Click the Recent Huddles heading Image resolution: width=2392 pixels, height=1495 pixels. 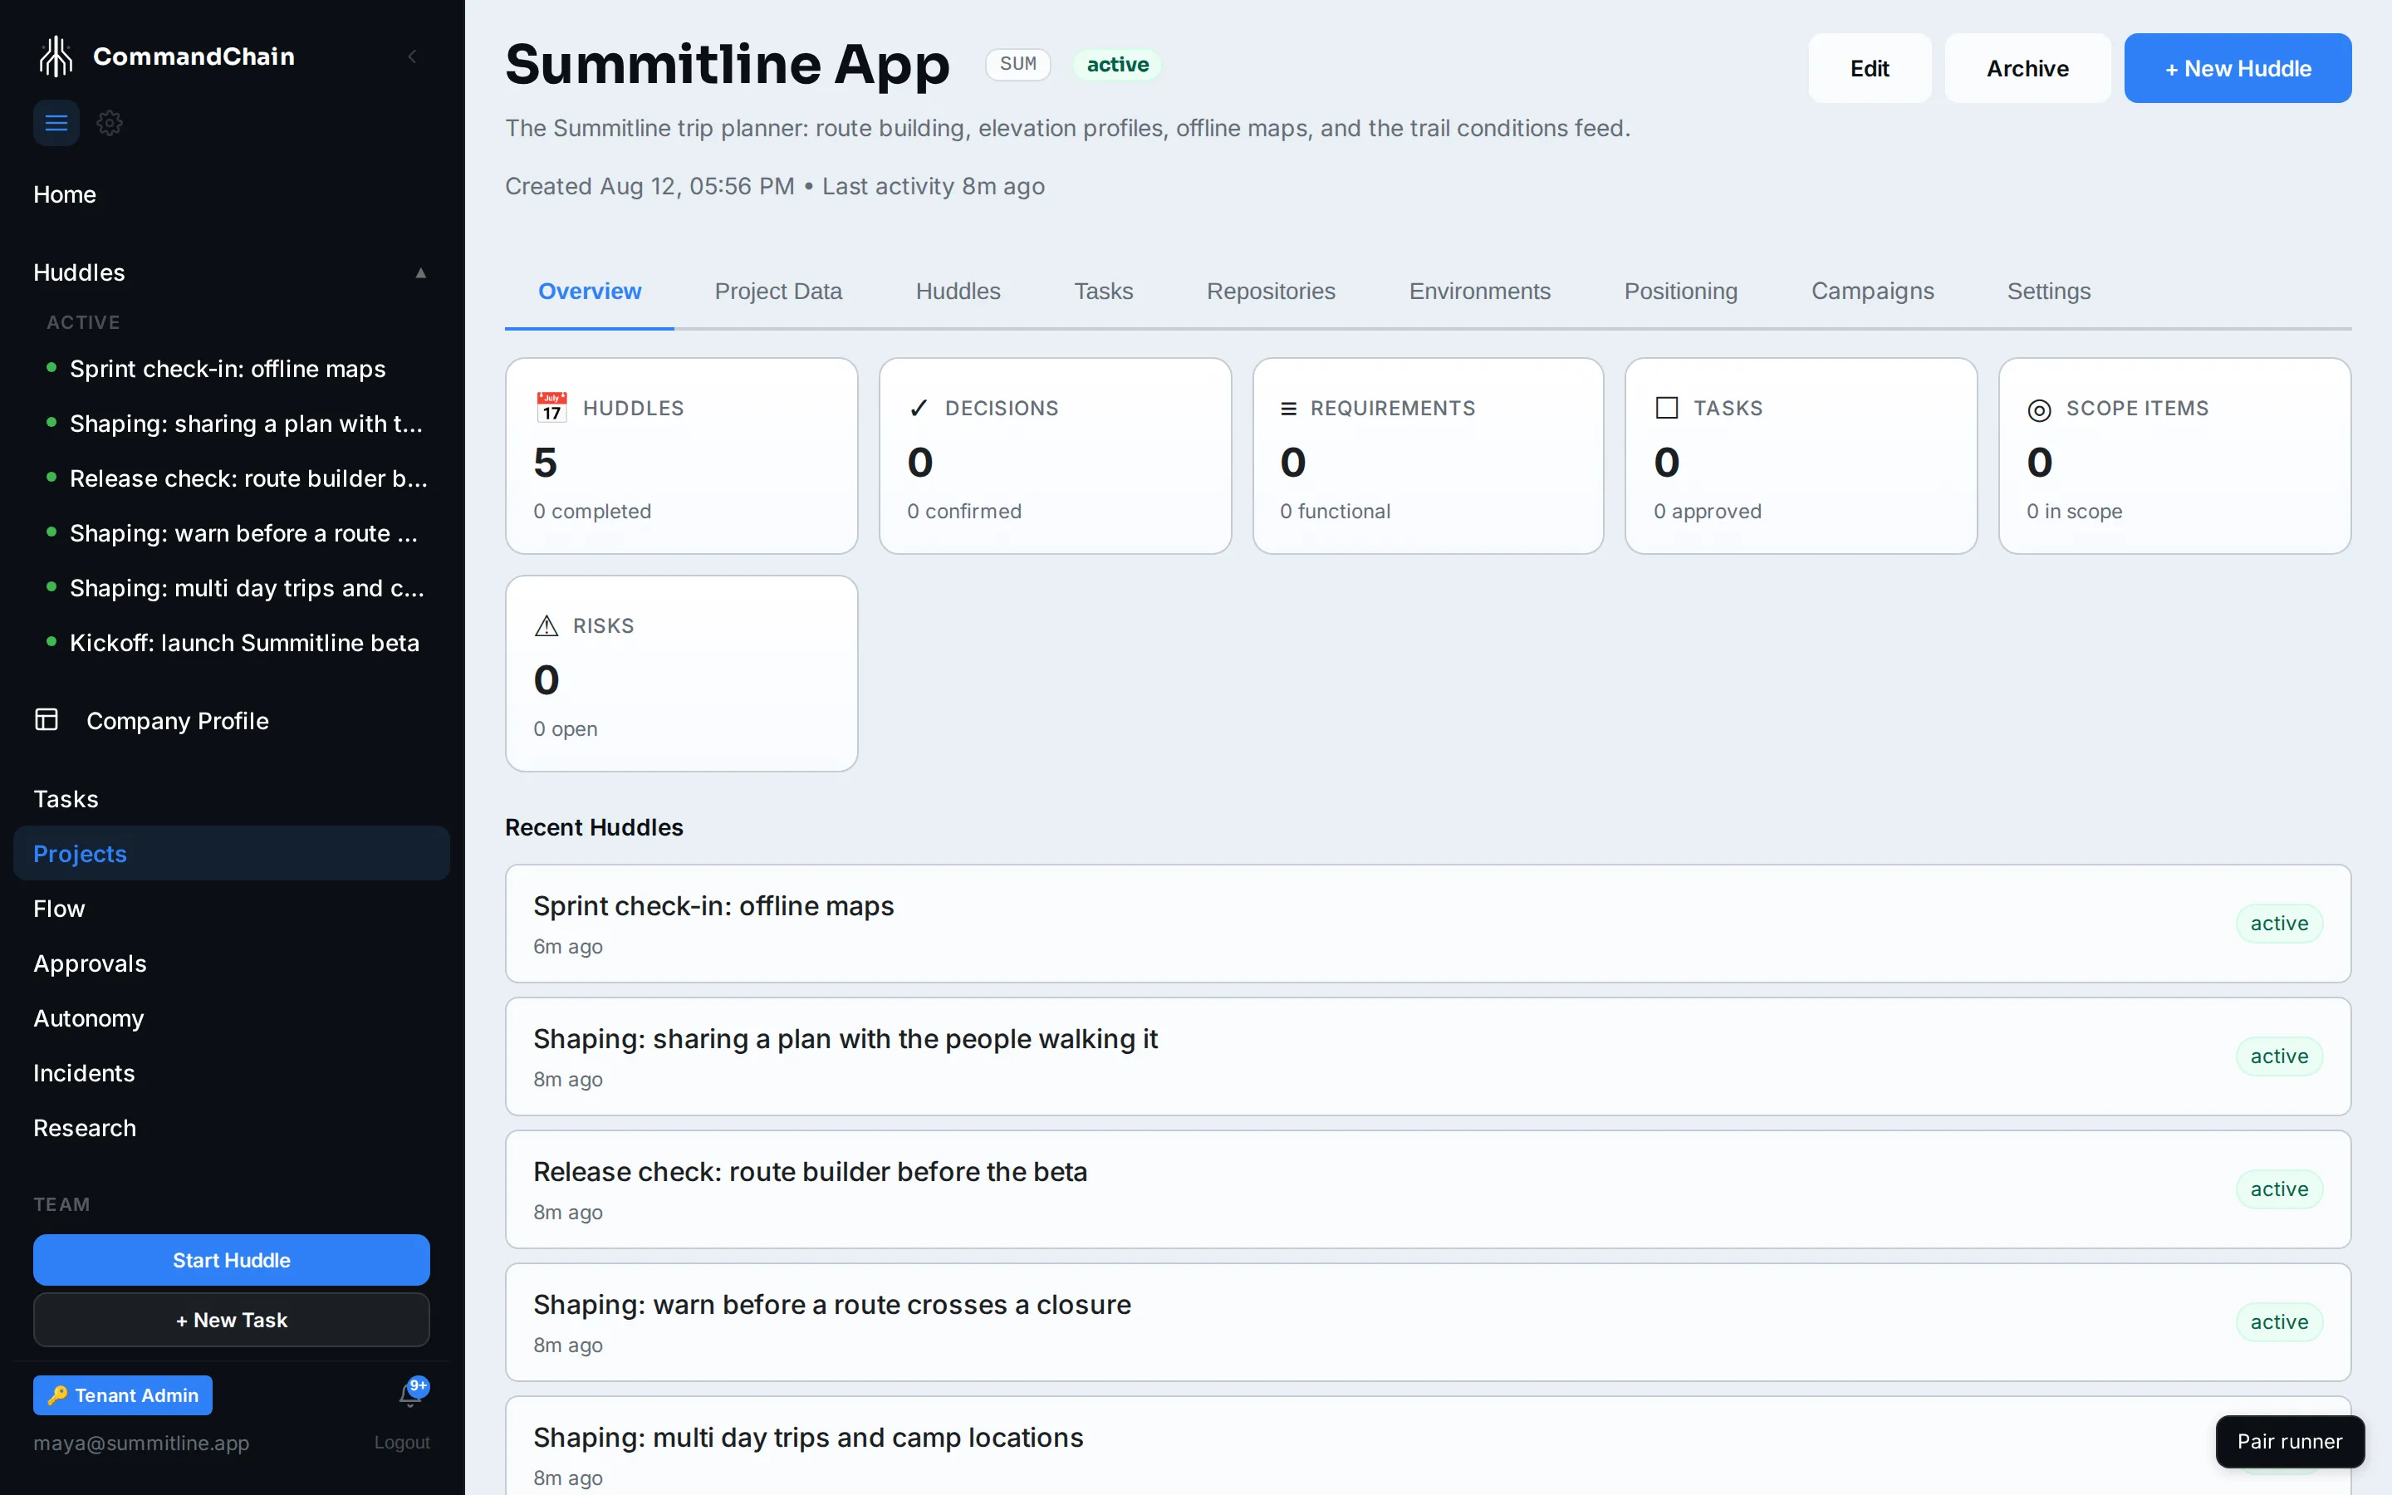[x=594, y=827]
